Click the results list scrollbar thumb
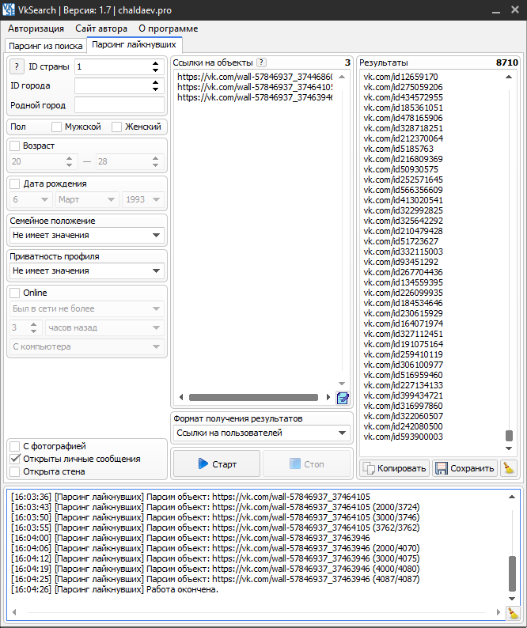527x628 pixels. [x=509, y=435]
